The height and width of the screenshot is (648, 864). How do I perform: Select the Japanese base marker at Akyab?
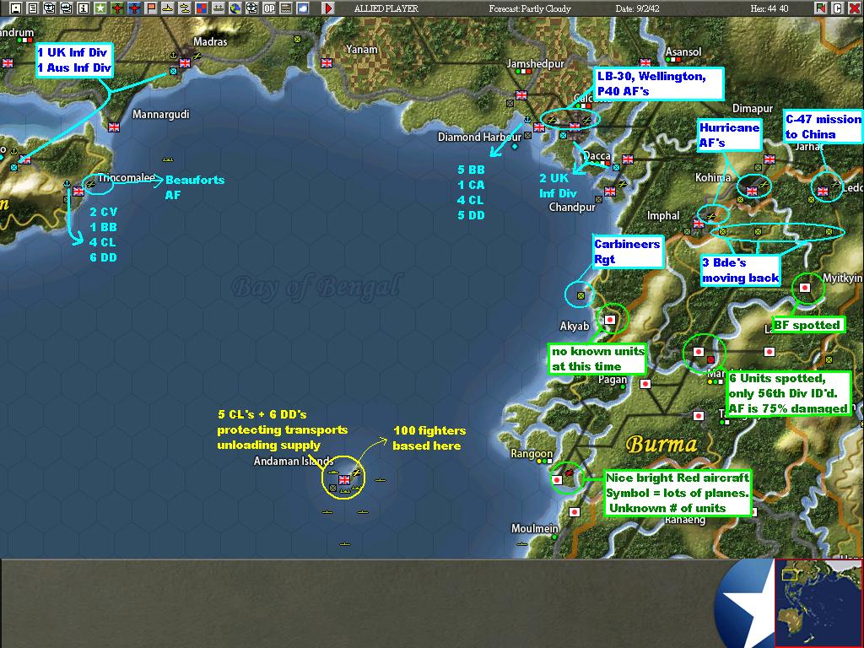point(610,320)
